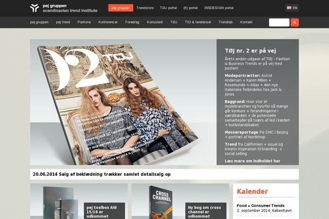Open the pej gruppen portal tab

point(121,8)
